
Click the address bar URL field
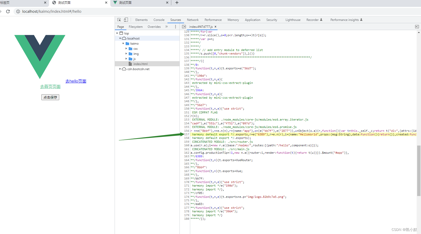[x=217, y=11]
